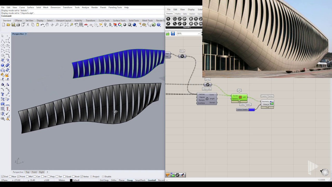
Task: Toggle Mid osnap checkbox
Action: point(27,177)
